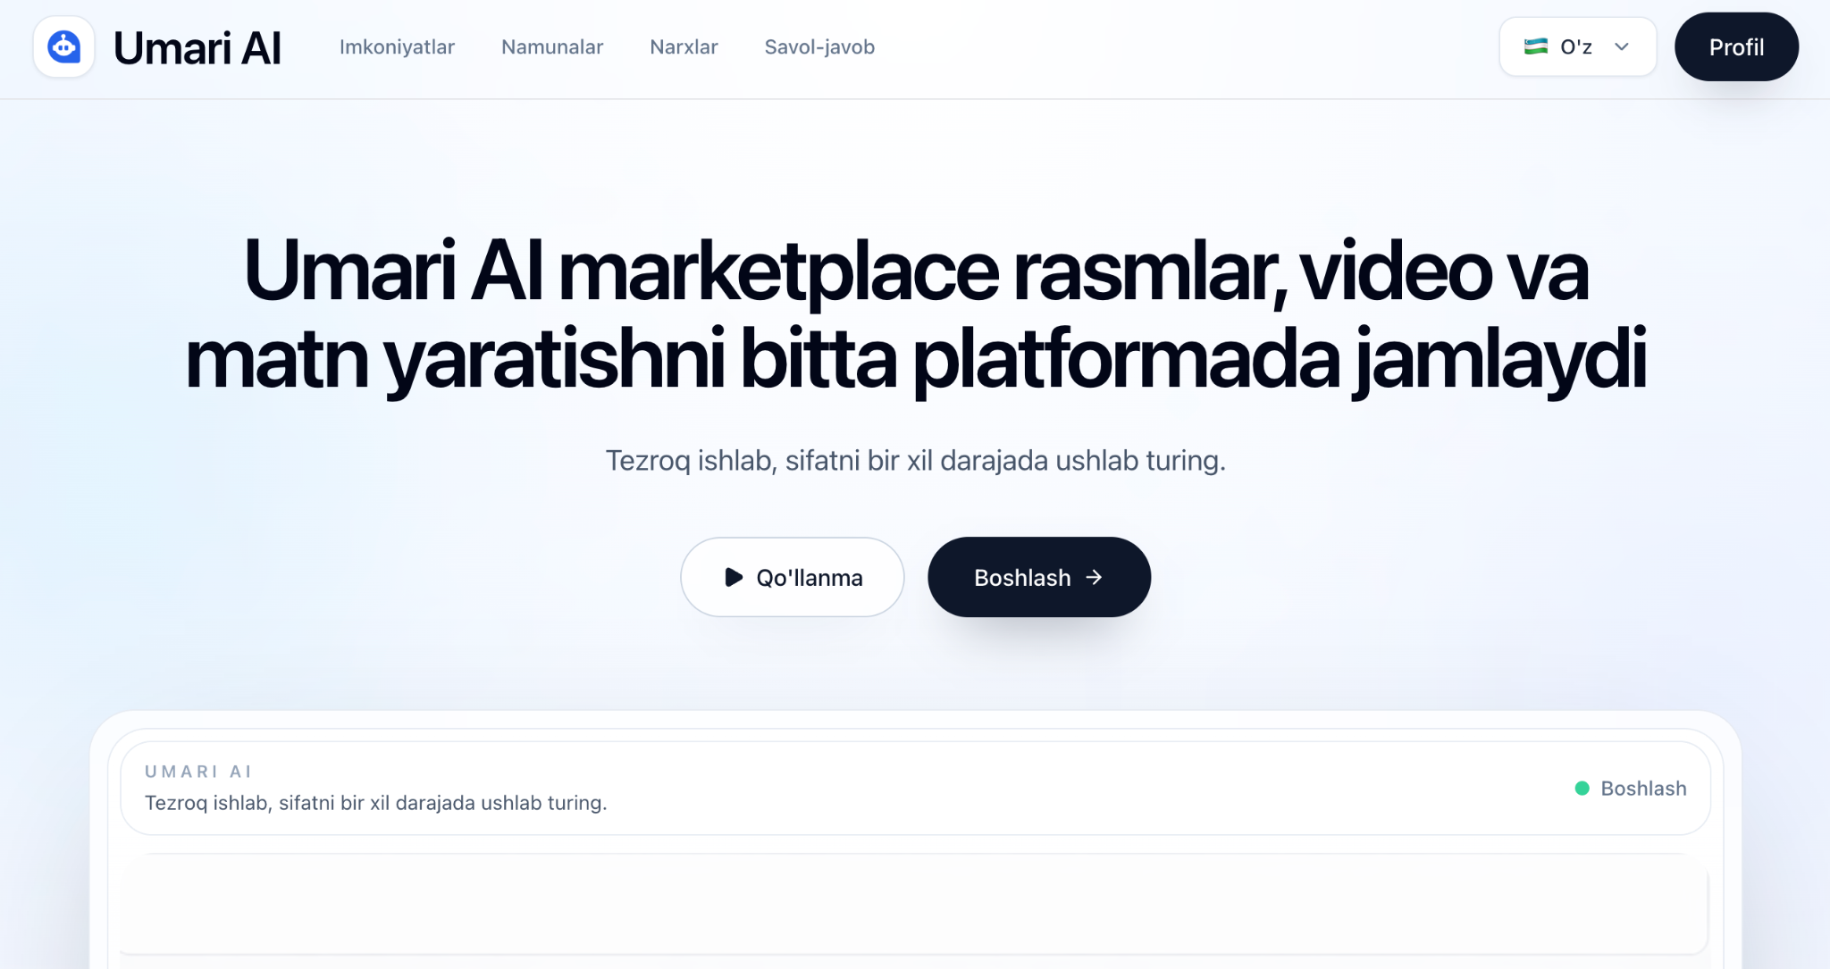Click the empty panel below card header

[x=913, y=904]
